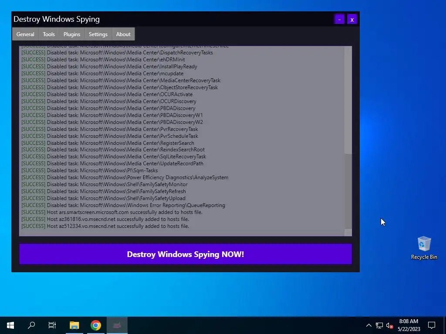Open File Explorer from the taskbar
Viewport: 446px width, 334px height.
(74, 325)
